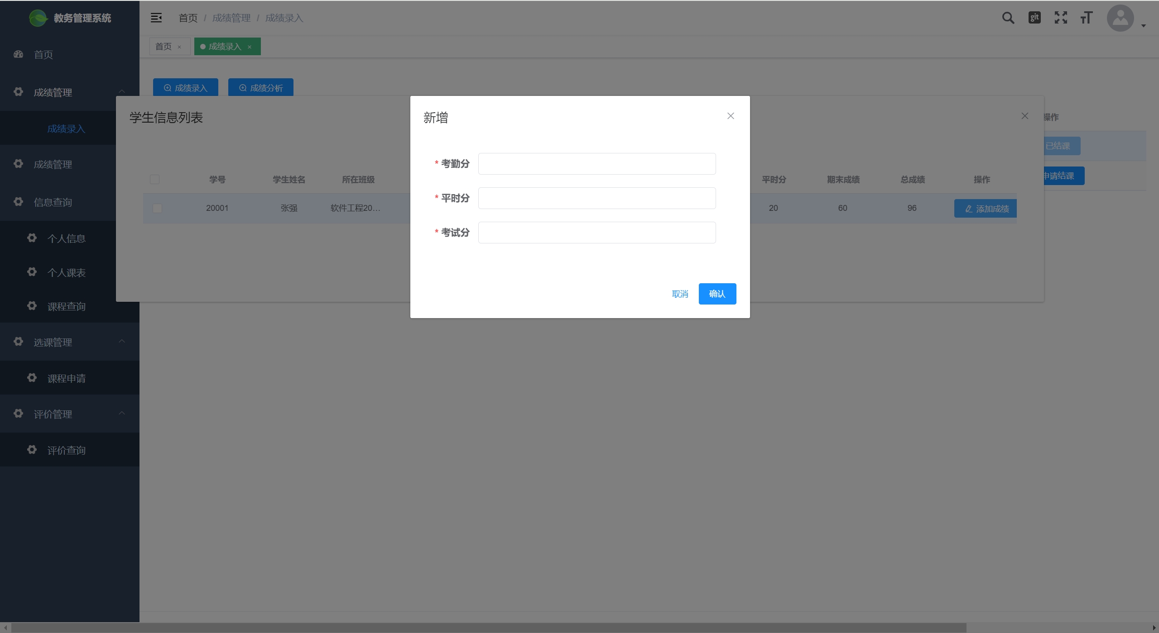Click the 取消 button

pyautogui.click(x=680, y=294)
